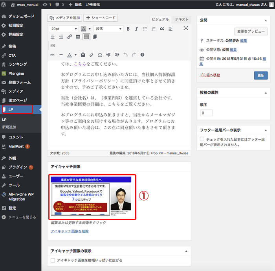Click the eyecatch image thumbnail

point(93,197)
